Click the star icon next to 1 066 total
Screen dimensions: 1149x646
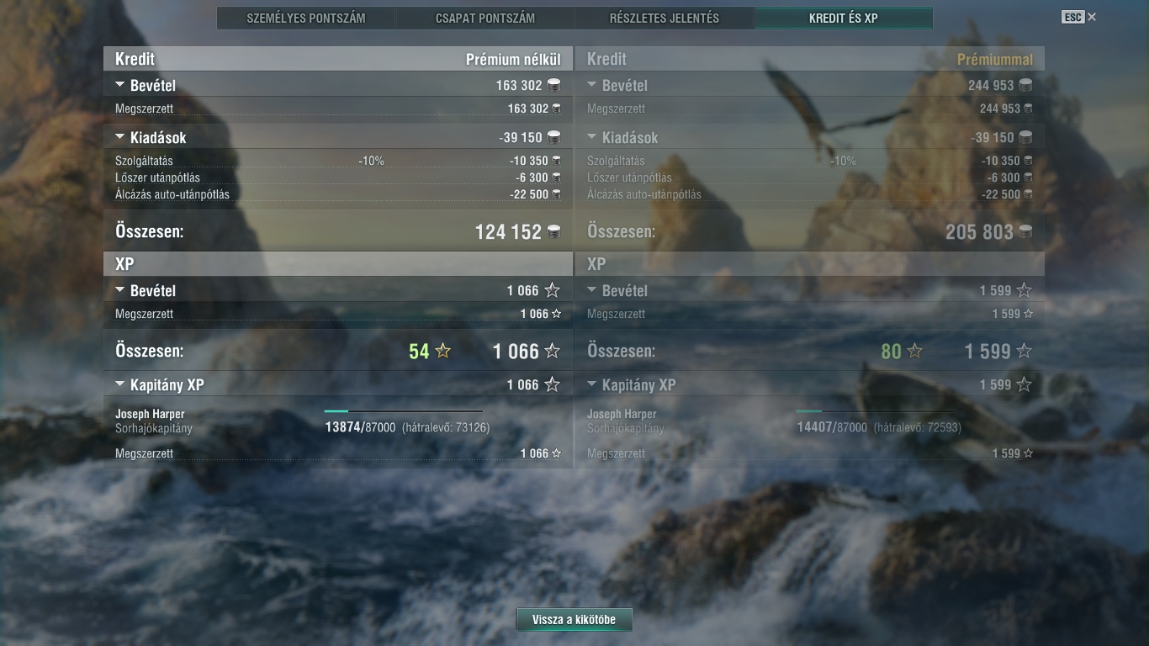click(552, 351)
